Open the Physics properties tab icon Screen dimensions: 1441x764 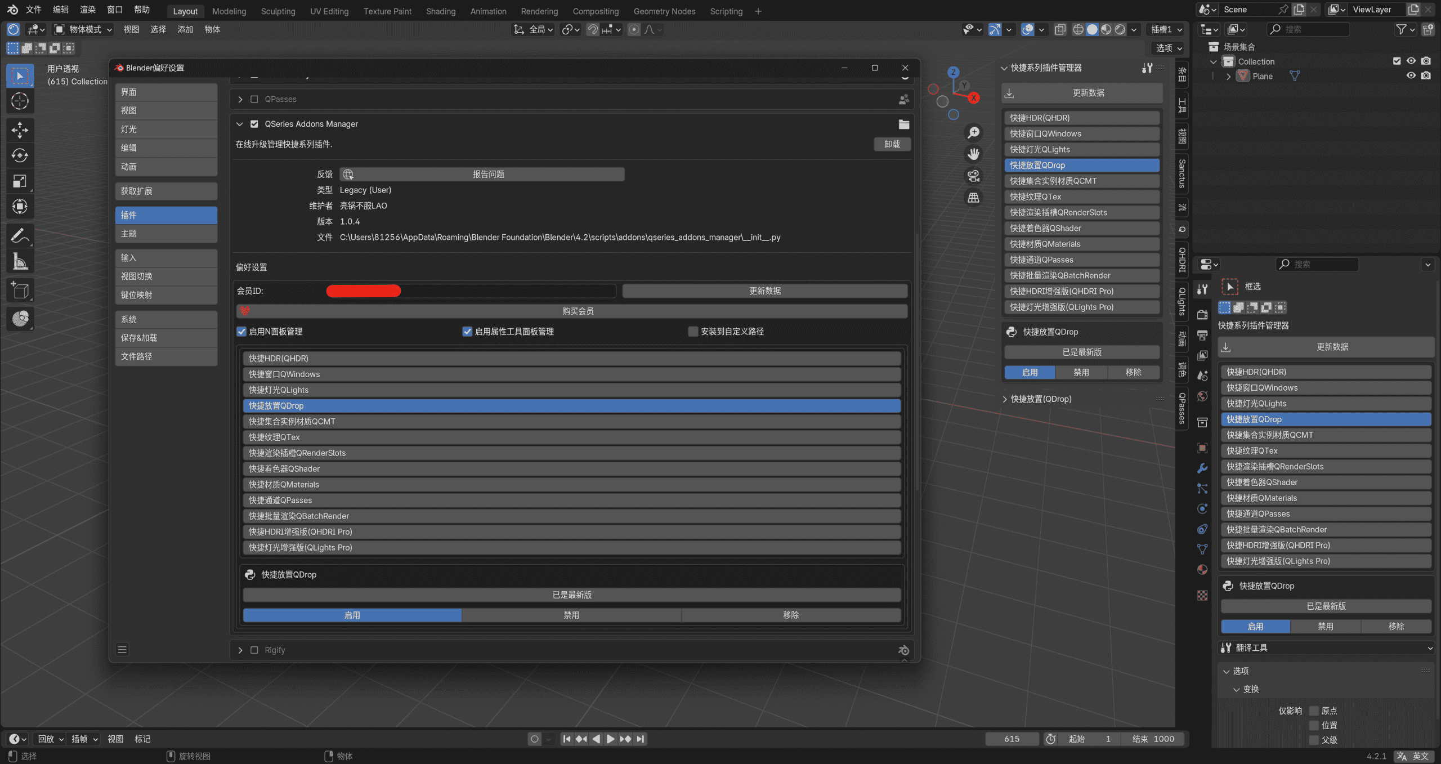[1202, 508]
